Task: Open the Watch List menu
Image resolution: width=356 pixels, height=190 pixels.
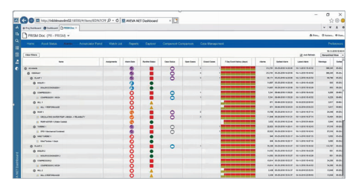Action: (116, 43)
